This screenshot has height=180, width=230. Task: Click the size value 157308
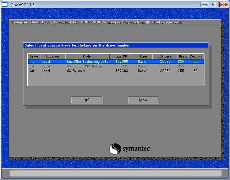122,71
